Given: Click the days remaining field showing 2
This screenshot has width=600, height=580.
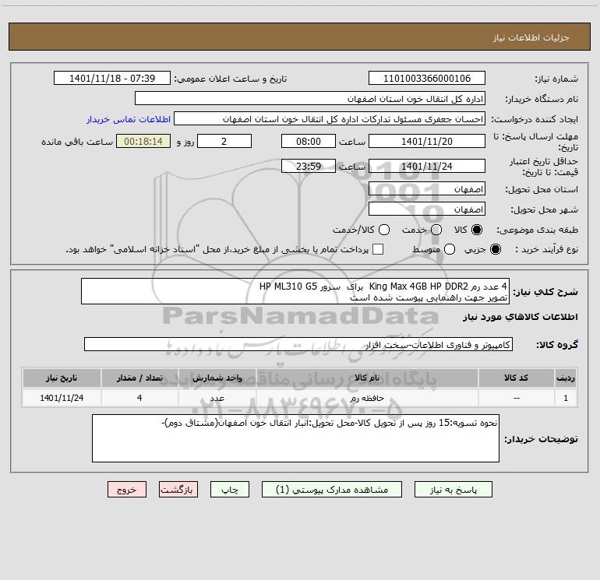Looking at the screenshot, I should (224, 142).
